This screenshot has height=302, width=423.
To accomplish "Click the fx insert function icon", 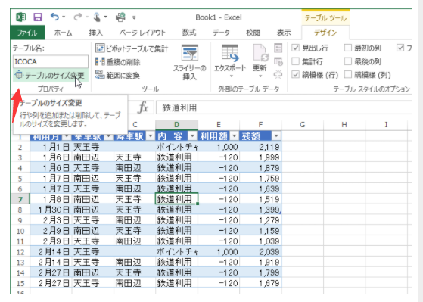I will [x=143, y=107].
